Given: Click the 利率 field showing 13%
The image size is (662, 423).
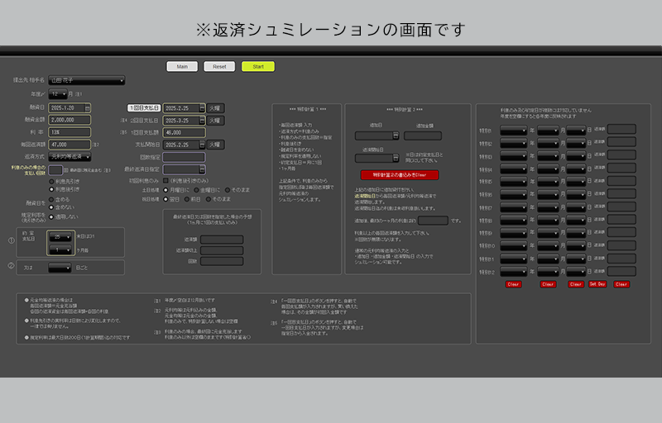Looking at the screenshot, I should tap(70, 132).
